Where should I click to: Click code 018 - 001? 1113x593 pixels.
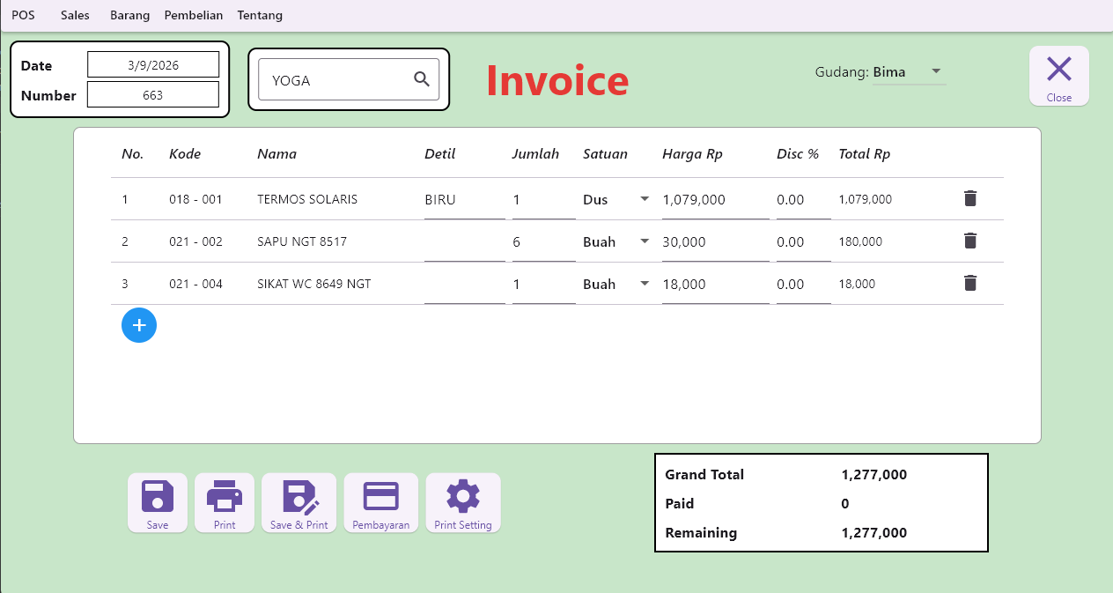tap(195, 199)
